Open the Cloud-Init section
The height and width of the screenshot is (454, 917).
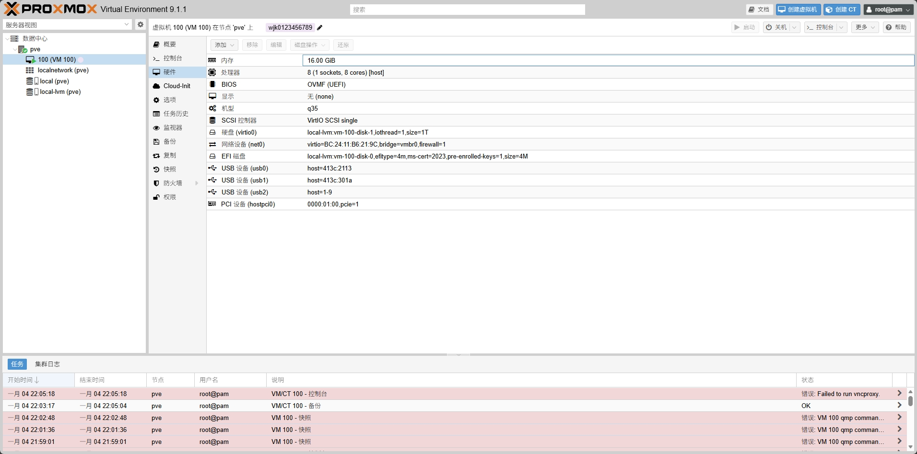click(176, 86)
